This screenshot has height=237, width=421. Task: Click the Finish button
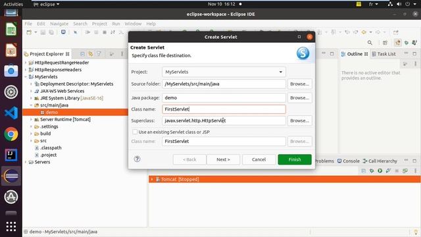pyautogui.click(x=295, y=159)
